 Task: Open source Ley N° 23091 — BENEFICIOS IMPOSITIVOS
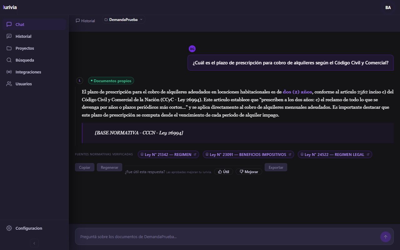pyautogui.click(x=248, y=154)
